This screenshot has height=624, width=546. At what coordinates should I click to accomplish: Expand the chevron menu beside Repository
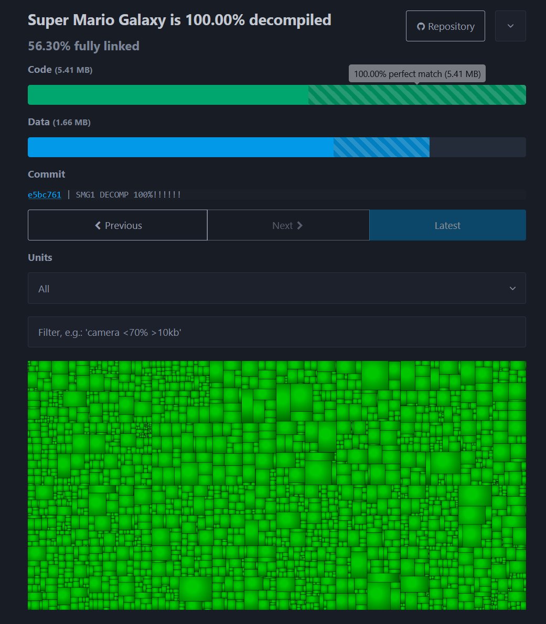510,26
